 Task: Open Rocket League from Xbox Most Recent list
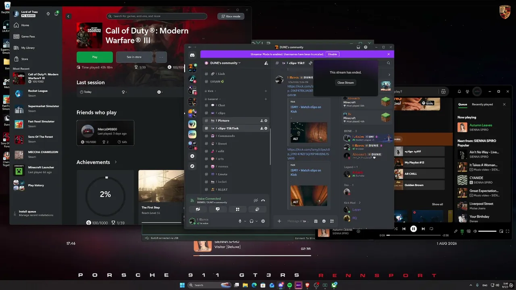pos(36,93)
